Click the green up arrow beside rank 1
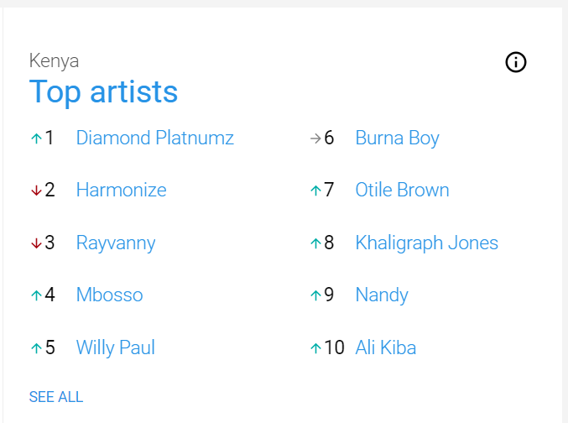The image size is (568, 423). pyautogui.click(x=36, y=138)
